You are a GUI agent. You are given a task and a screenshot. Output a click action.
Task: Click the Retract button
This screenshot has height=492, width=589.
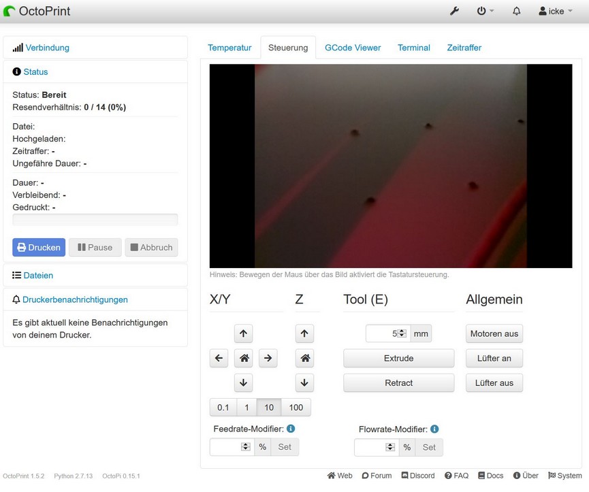point(398,383)
